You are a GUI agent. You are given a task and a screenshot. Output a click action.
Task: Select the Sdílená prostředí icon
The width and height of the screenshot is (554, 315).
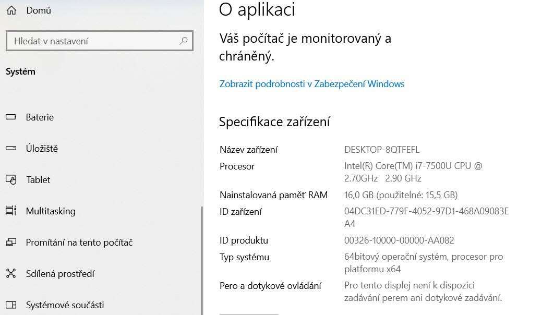[11, 274]
